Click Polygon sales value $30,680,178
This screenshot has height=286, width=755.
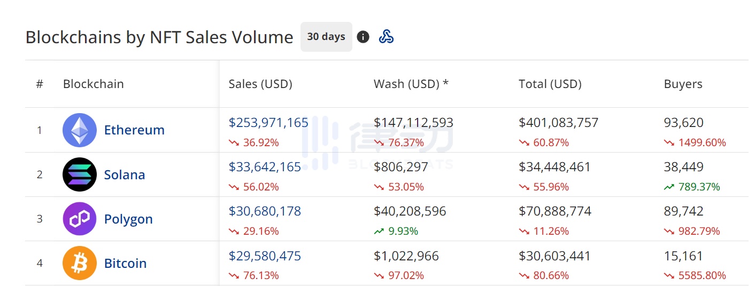point(265,211)
